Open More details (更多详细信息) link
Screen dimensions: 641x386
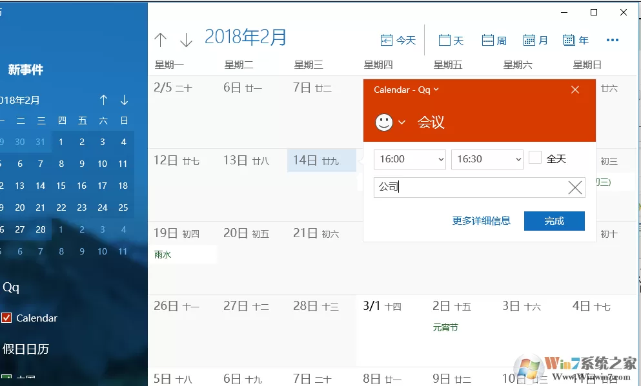pos(481,221)
